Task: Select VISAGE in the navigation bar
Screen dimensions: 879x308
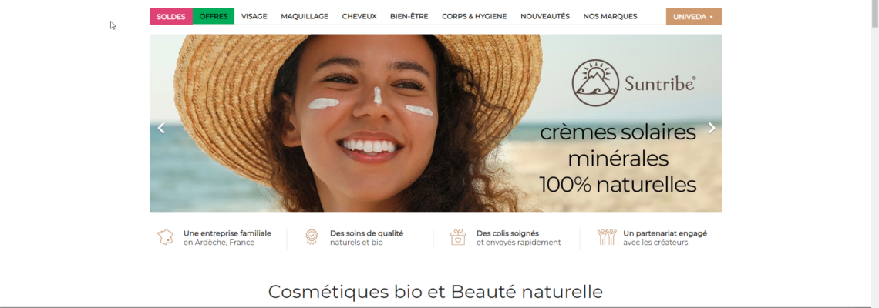Action: click(254, 17)
